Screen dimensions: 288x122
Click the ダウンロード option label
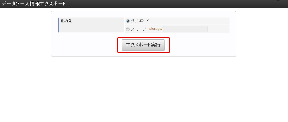(x=140, y=21)
